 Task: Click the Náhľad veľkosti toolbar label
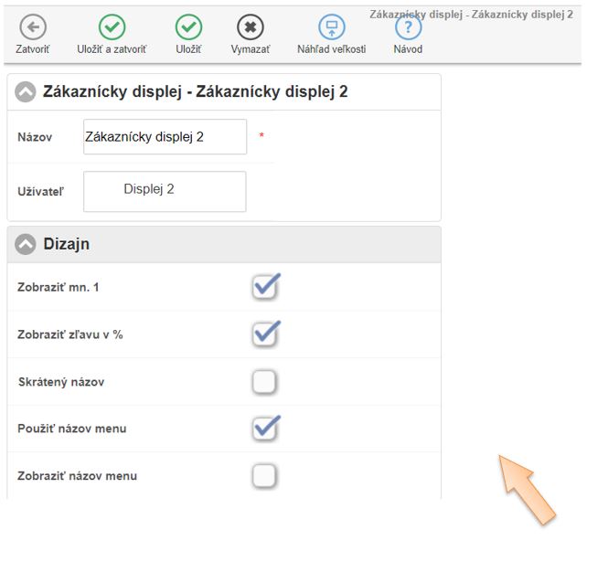pos(332,49)
